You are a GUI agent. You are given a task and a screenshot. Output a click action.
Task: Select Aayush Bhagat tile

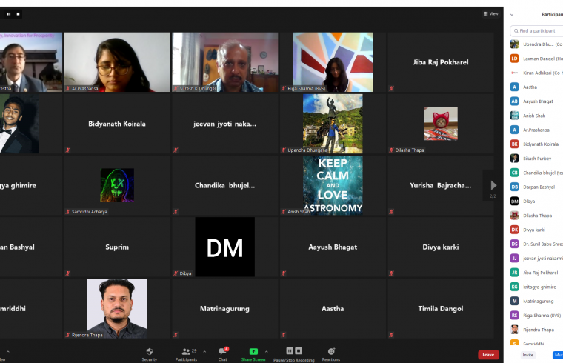(333, 247)
